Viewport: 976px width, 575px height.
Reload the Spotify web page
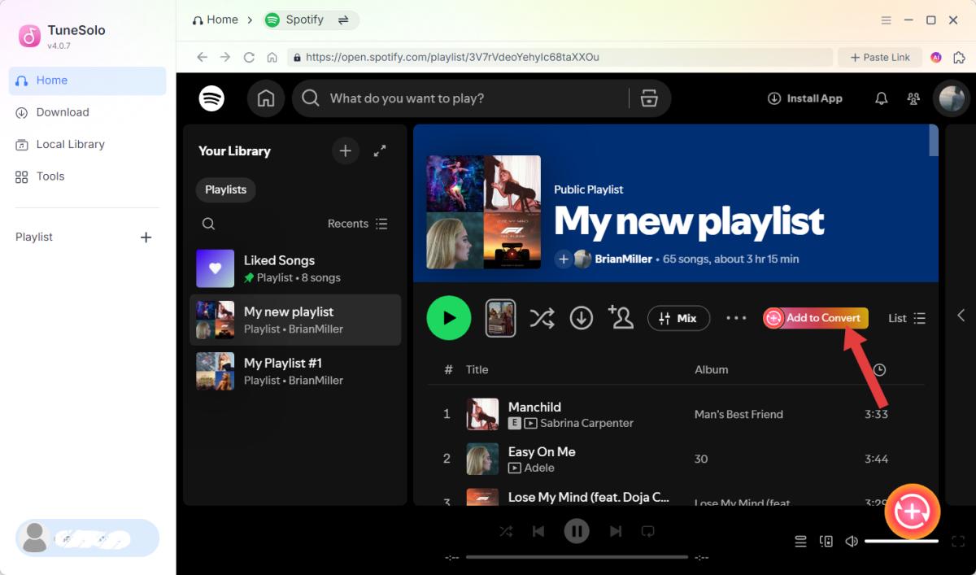point(249,57)
